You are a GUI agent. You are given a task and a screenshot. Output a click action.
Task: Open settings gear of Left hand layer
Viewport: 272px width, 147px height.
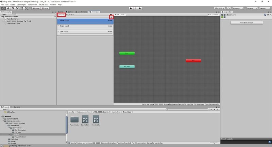[111, 32]
